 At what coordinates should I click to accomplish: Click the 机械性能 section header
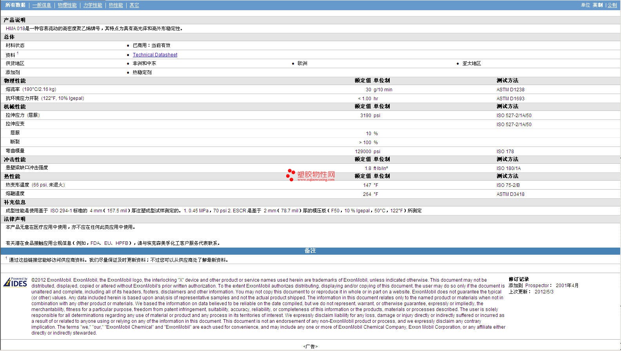coord(15,107)
